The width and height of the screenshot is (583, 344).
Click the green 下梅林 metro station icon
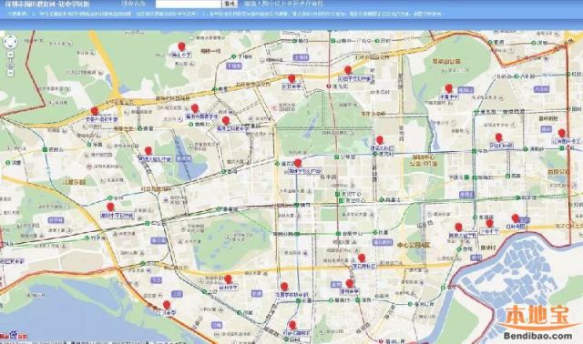[233, 56]
